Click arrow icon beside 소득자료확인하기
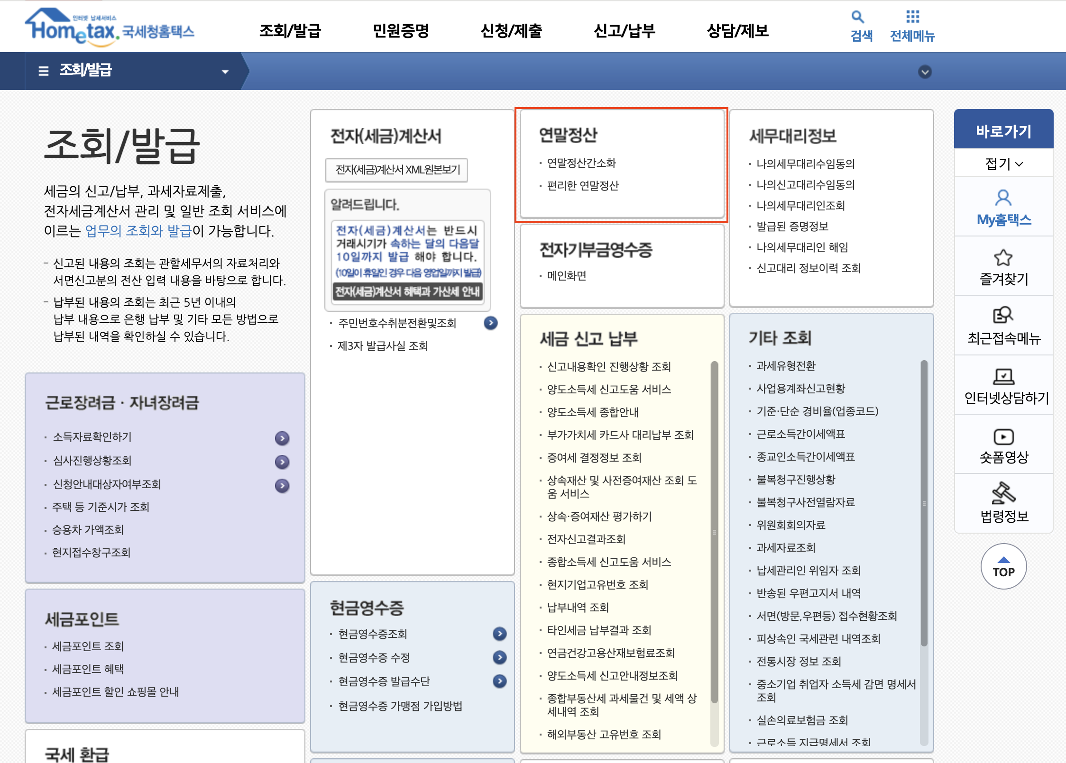The image size is (1066, 763). click(282, 438)
